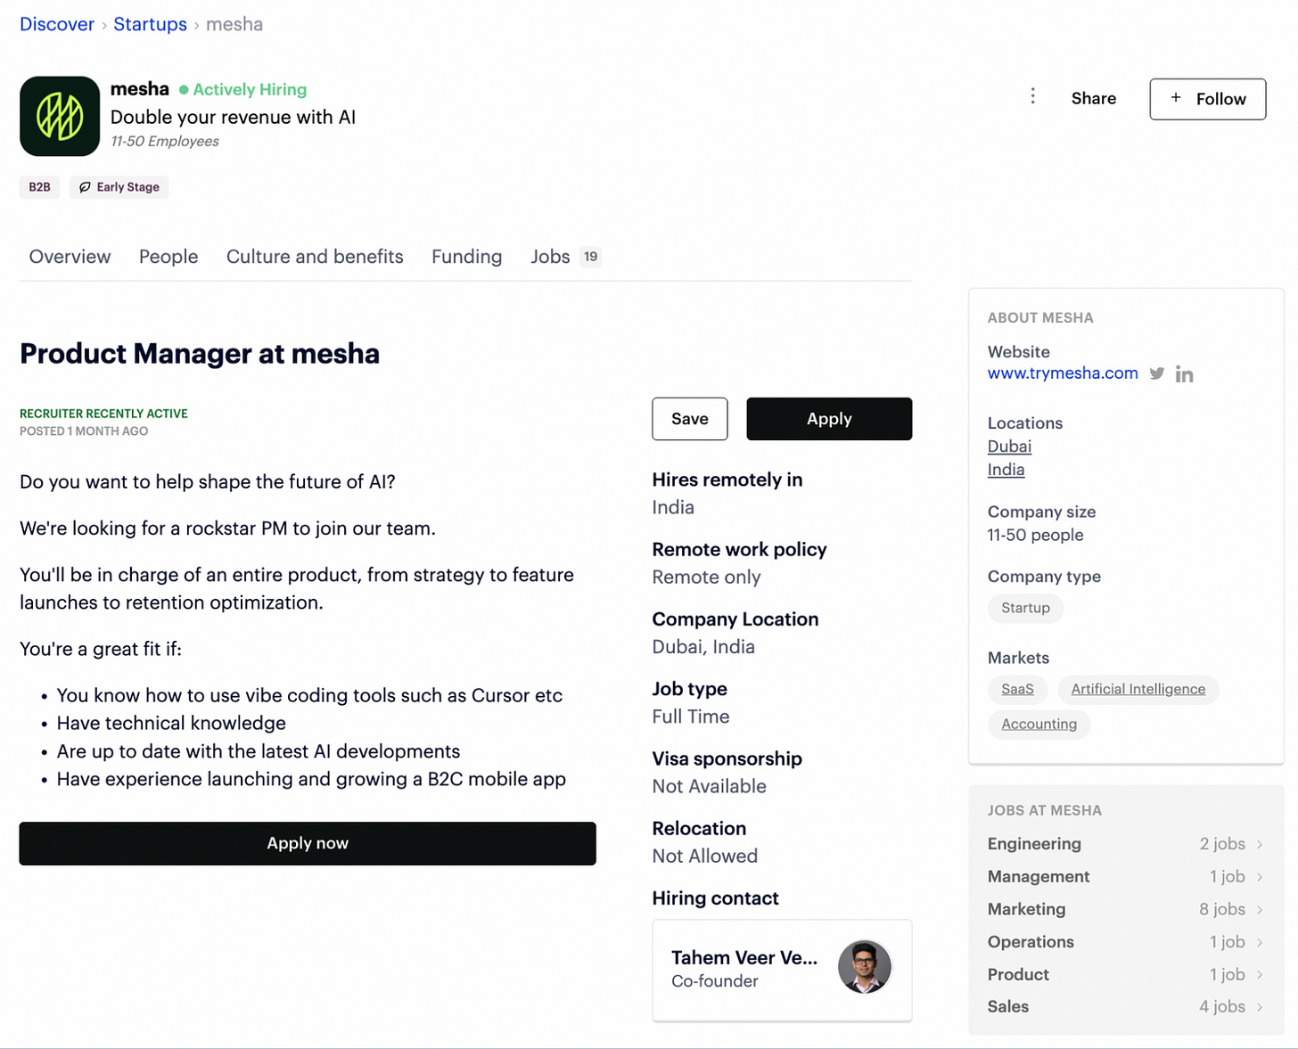The width and height of the screenshot is (1298, 1049).
Task: Go to Discover breadcrumb
Action: [x=57, y=24]
